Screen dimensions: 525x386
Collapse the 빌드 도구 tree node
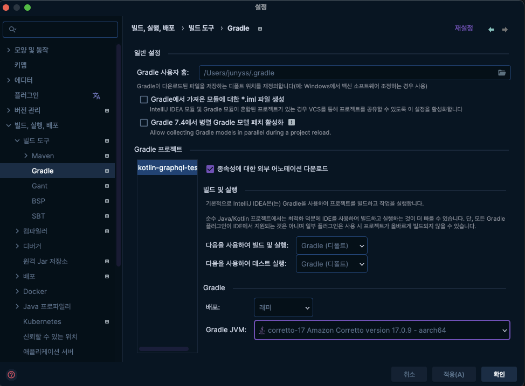pyautogui.click(x=17, y=141)
